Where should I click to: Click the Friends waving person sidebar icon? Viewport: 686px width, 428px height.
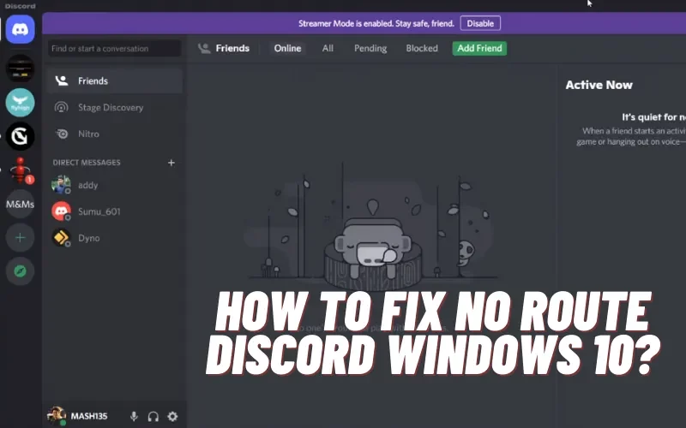(x=61, y=80)
